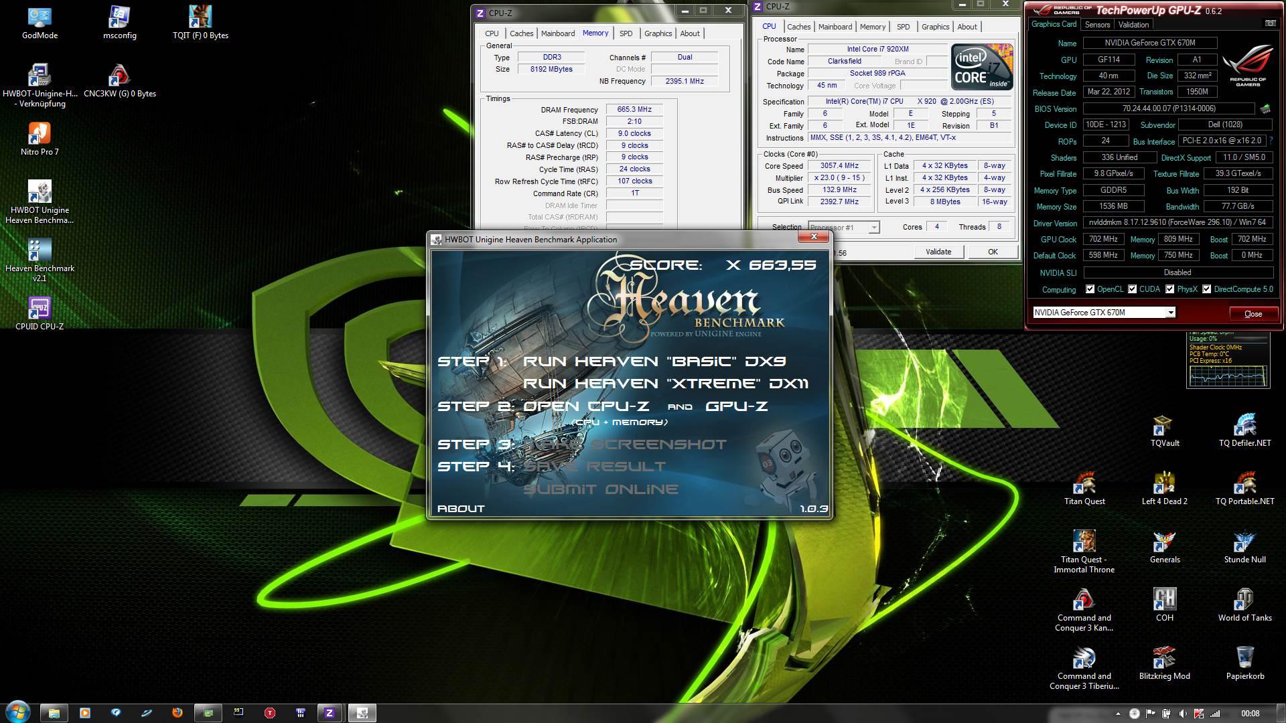1286x723 pixels.
Task: Open the Windows Explorer taskbar folder icon
Action: [54, 712]
